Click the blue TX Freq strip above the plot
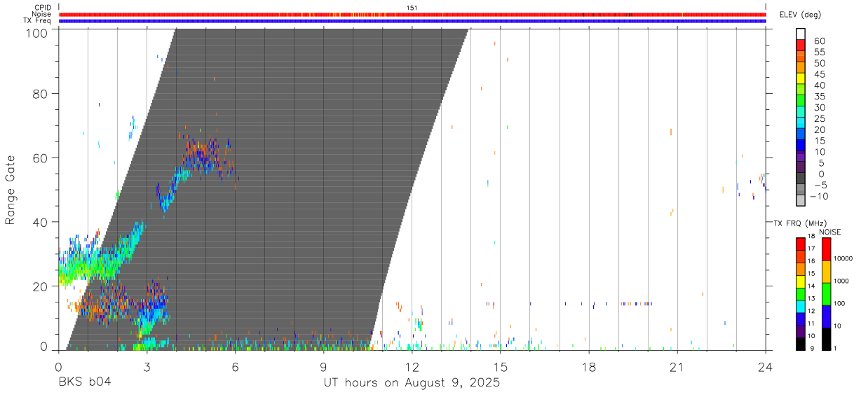 413,21
